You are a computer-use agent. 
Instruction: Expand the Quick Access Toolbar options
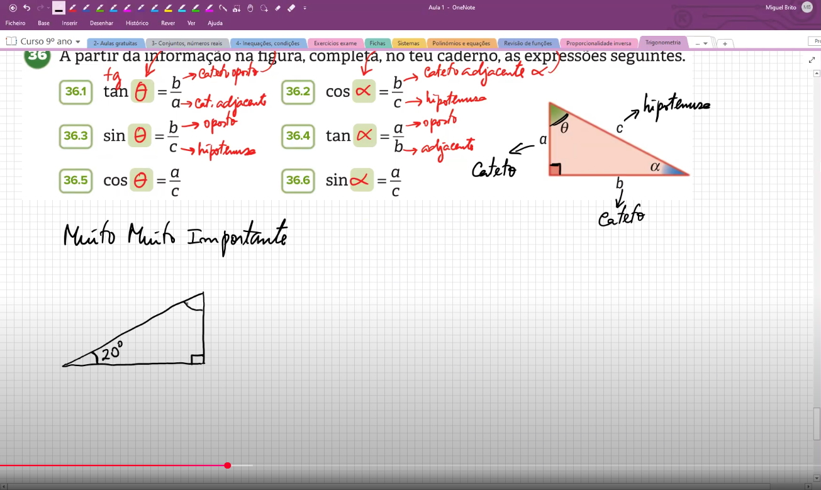tap(305, 8)
